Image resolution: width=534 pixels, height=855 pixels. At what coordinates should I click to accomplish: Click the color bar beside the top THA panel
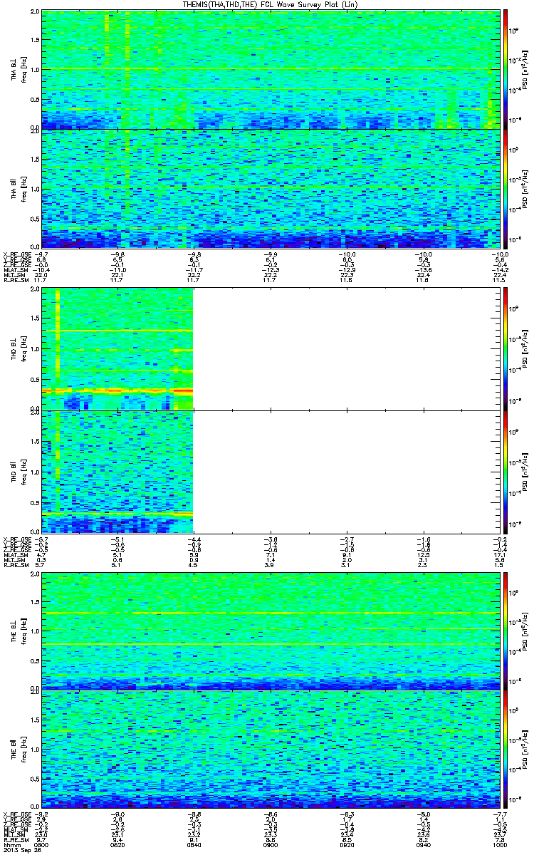point(506,68)
